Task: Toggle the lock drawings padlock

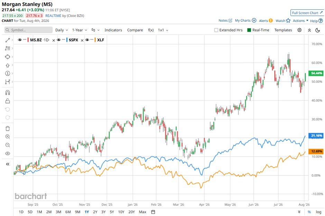Action: (8, 101)
